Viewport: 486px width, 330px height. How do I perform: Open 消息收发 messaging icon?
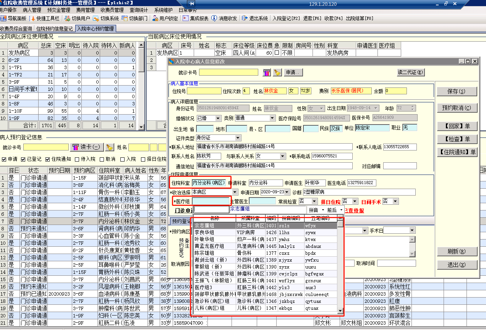click(214, 18)
